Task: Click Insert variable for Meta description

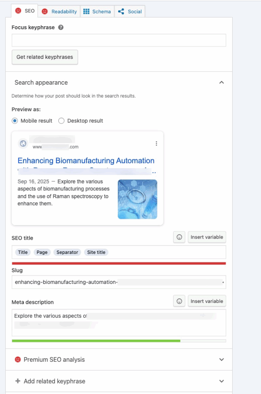Action: coord(207,301)
